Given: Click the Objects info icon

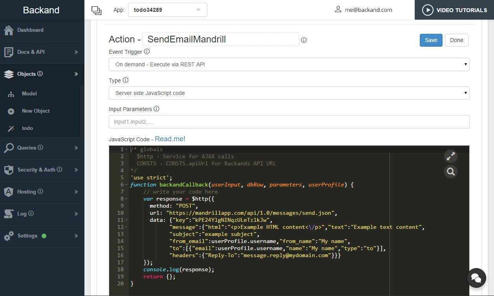Looking at the screenshot, I should pos(40,74).
